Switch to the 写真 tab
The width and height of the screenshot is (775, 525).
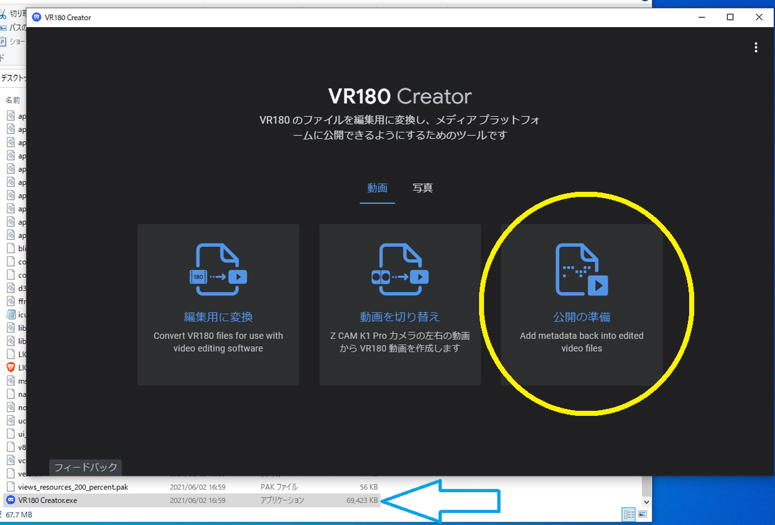(x=422, y=189)
